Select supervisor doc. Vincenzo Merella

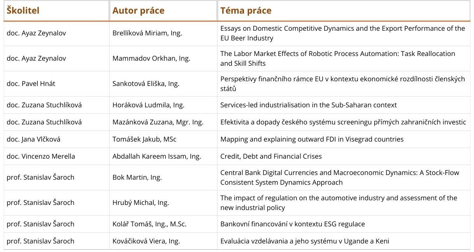41,156
